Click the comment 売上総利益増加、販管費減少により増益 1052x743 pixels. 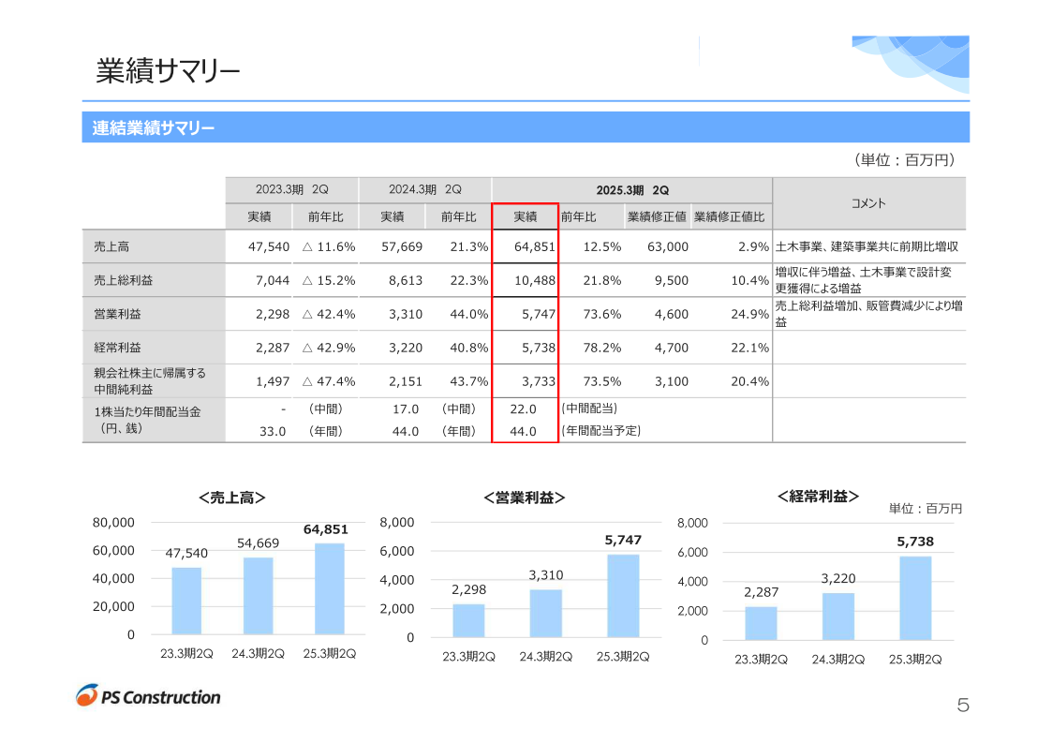coord(868,314)
